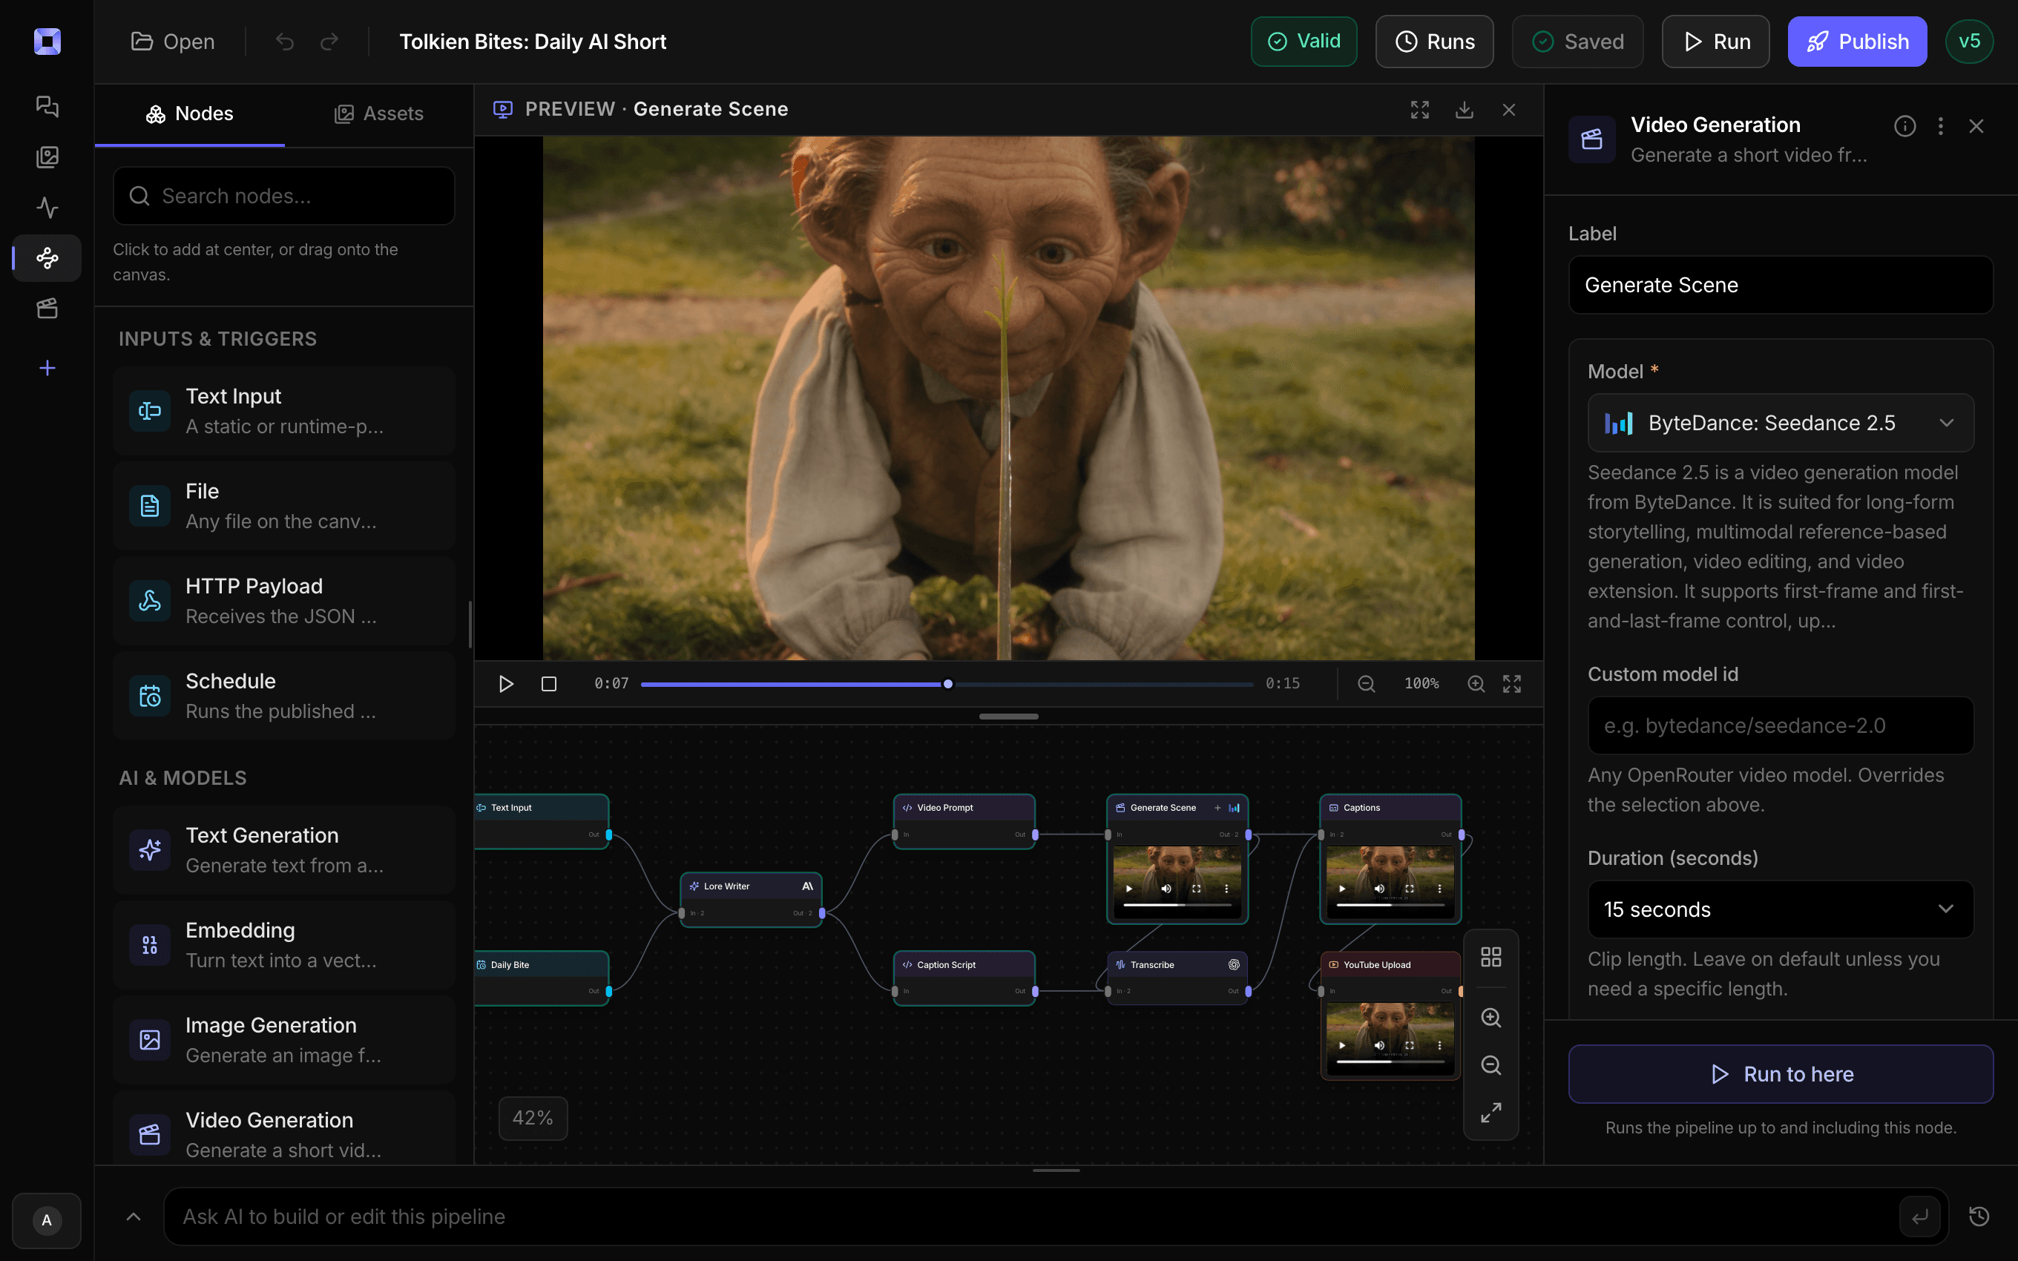
Task: Focus the Search nodes field
Action: (x=283, y=196)
